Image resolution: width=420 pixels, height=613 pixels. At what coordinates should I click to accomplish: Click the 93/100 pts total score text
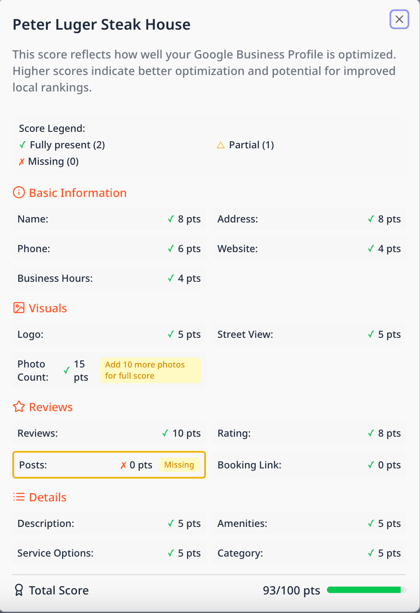[292, 590]
